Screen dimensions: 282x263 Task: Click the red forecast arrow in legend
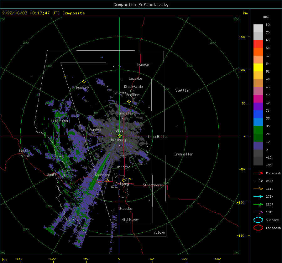[258, 173]
